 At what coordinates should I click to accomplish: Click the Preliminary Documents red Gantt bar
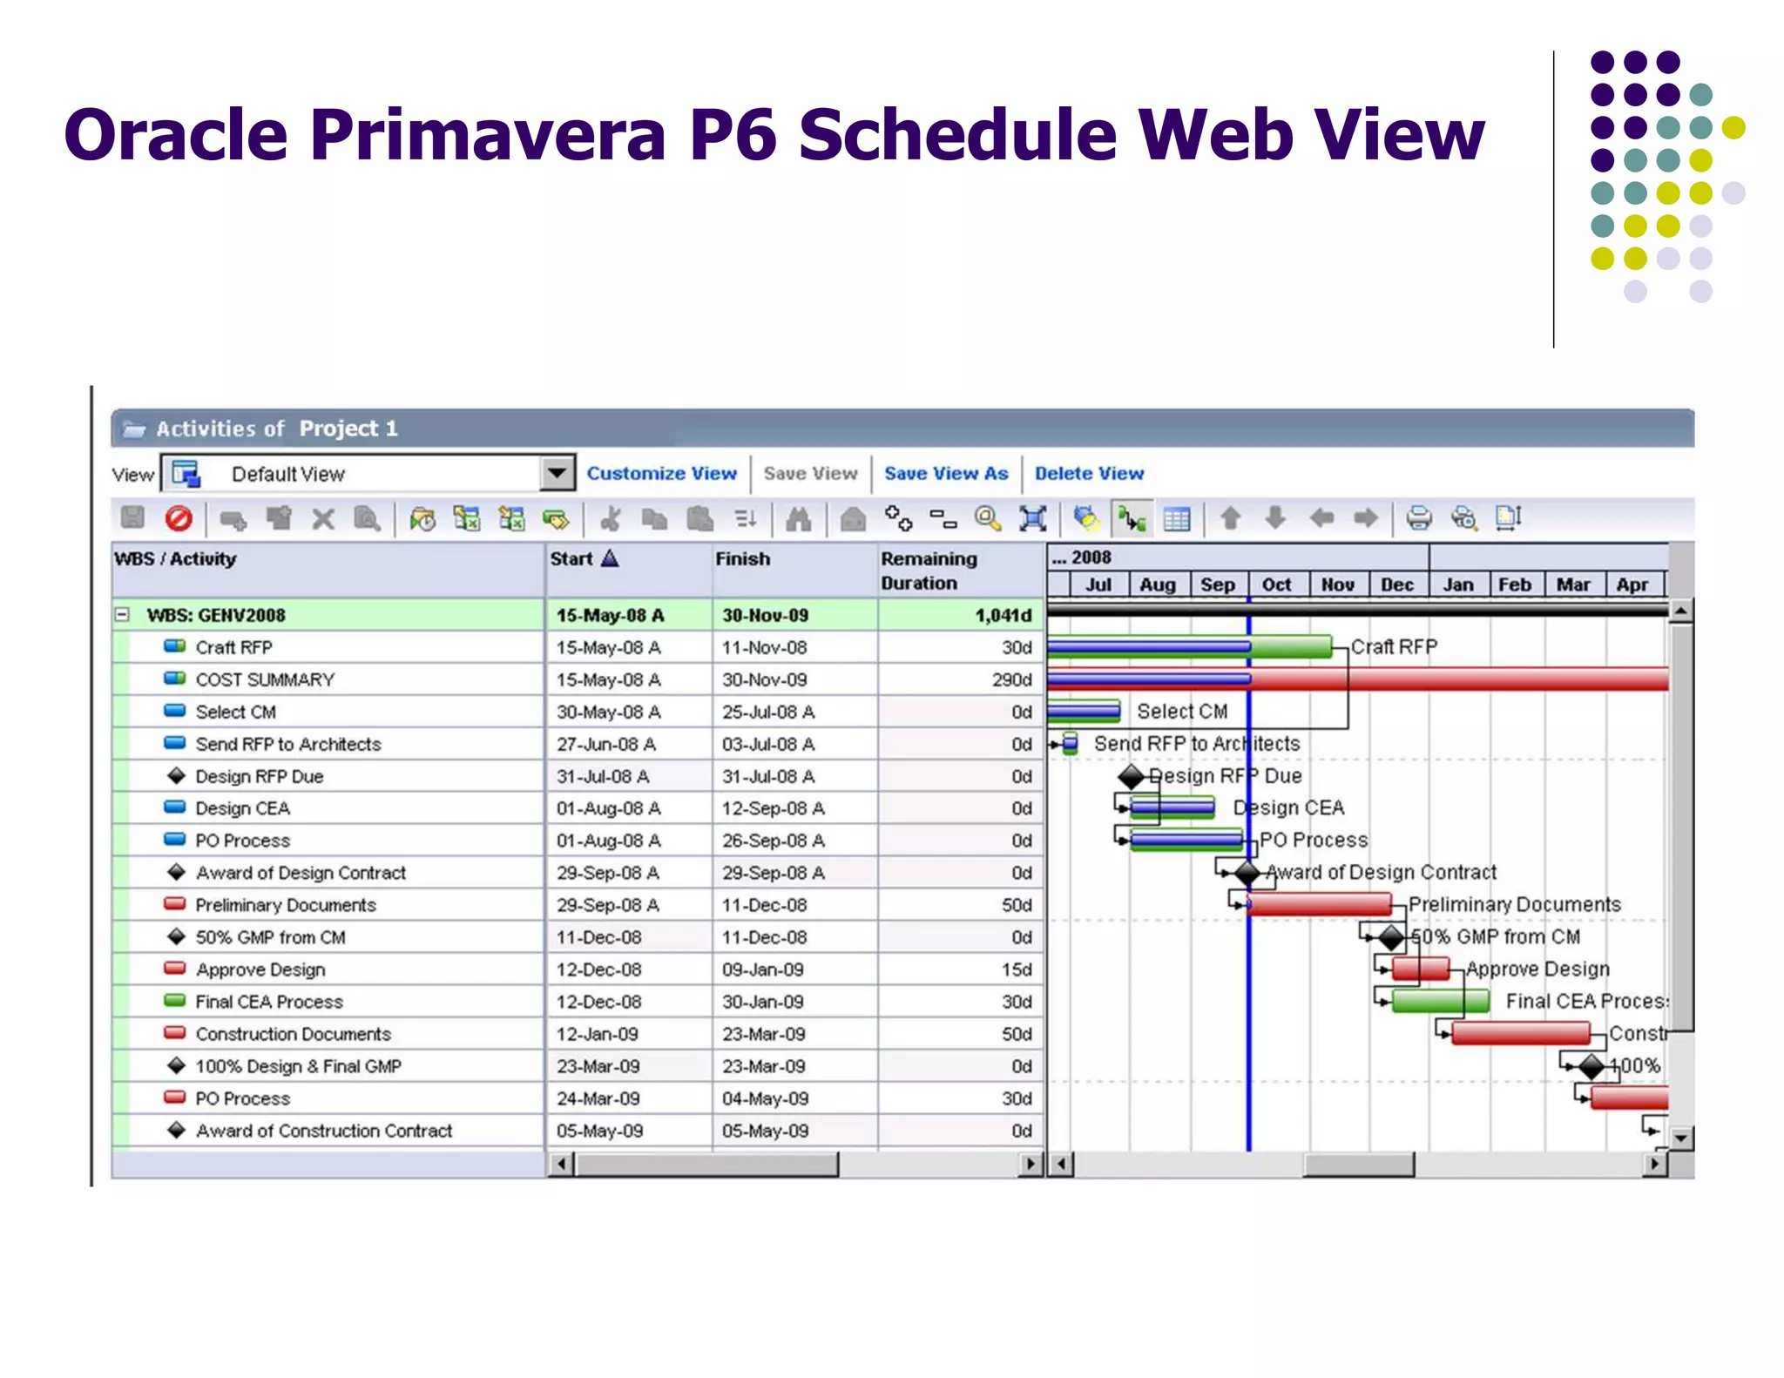[x=1319, y=904]
